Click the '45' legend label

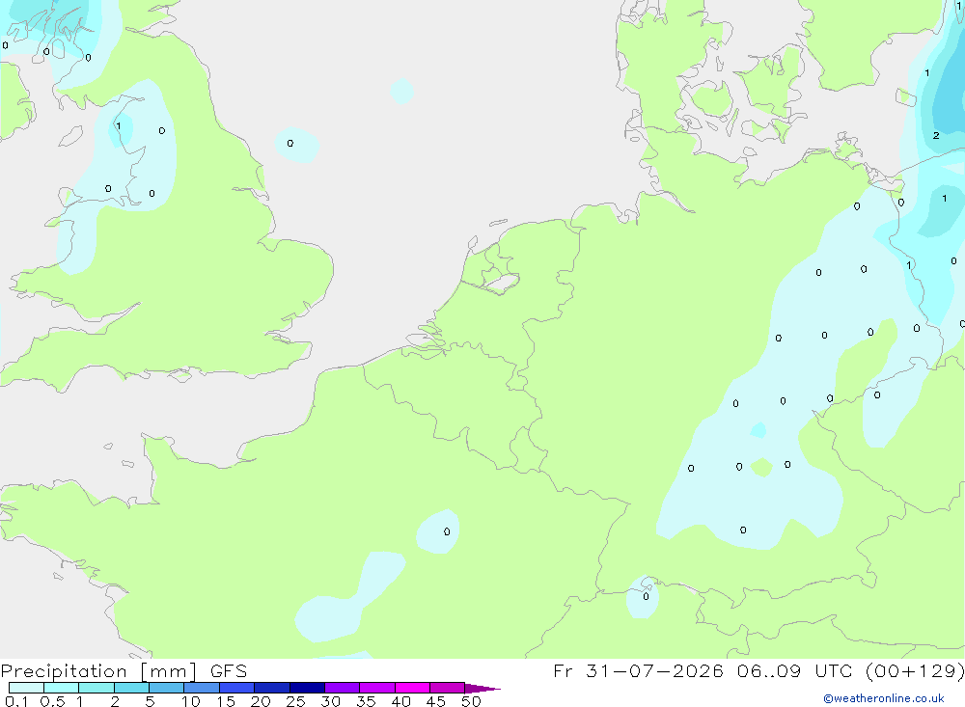(436, 701)
